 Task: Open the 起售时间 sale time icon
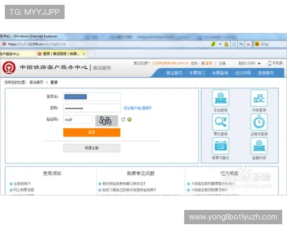[x=259, y=146]
